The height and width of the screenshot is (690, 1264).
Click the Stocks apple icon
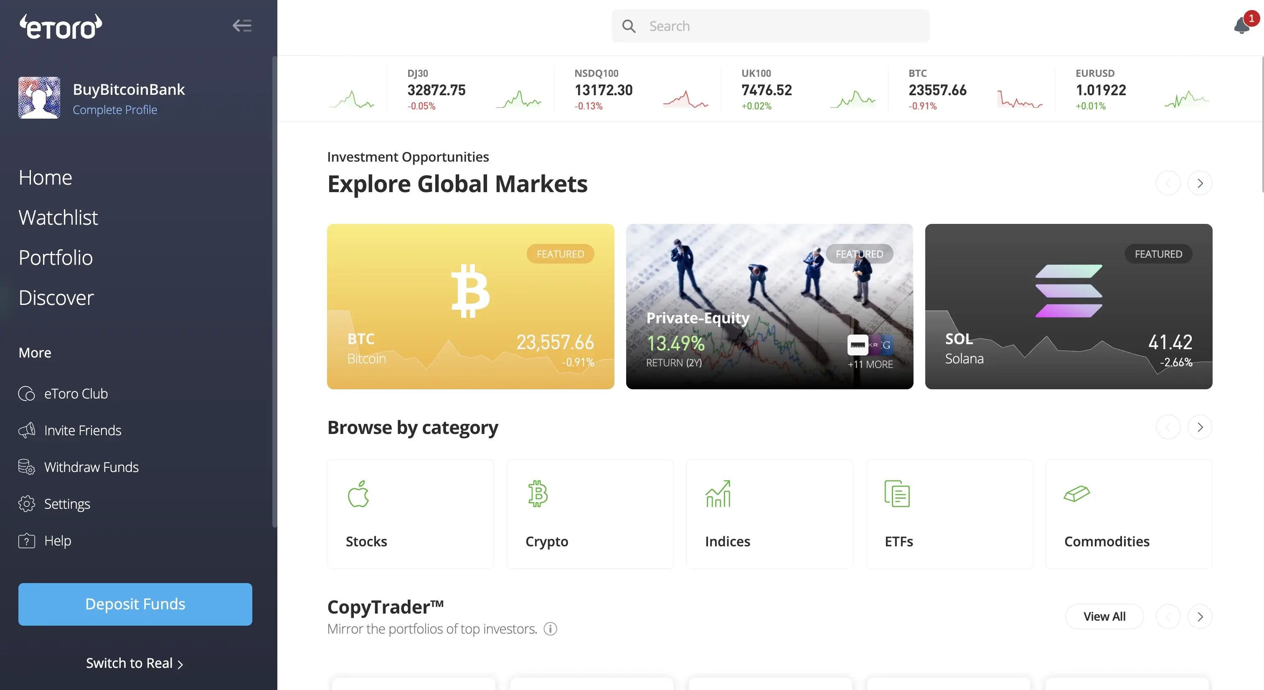tap(358, 493)
